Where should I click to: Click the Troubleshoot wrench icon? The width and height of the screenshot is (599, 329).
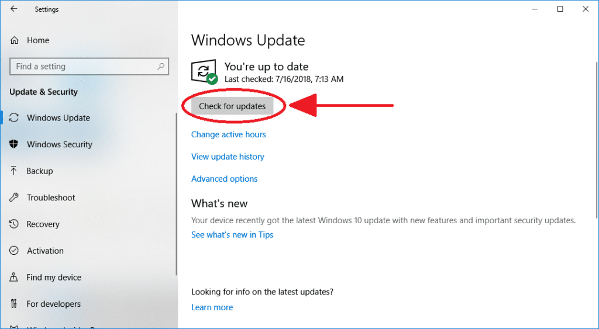click(14, 198)
